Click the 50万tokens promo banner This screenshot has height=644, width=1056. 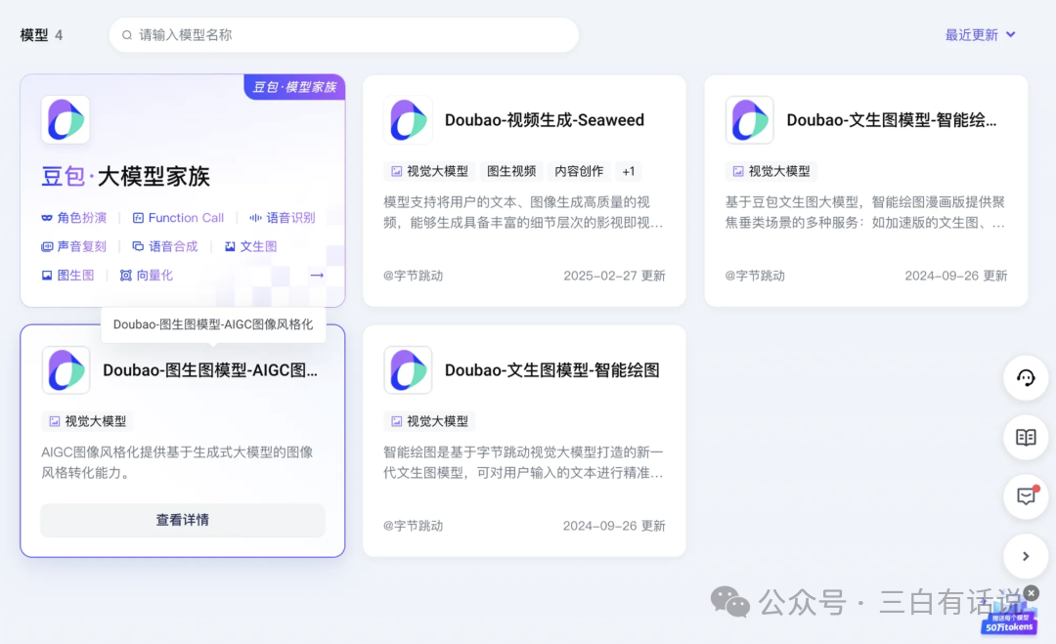click(1009, 620)
